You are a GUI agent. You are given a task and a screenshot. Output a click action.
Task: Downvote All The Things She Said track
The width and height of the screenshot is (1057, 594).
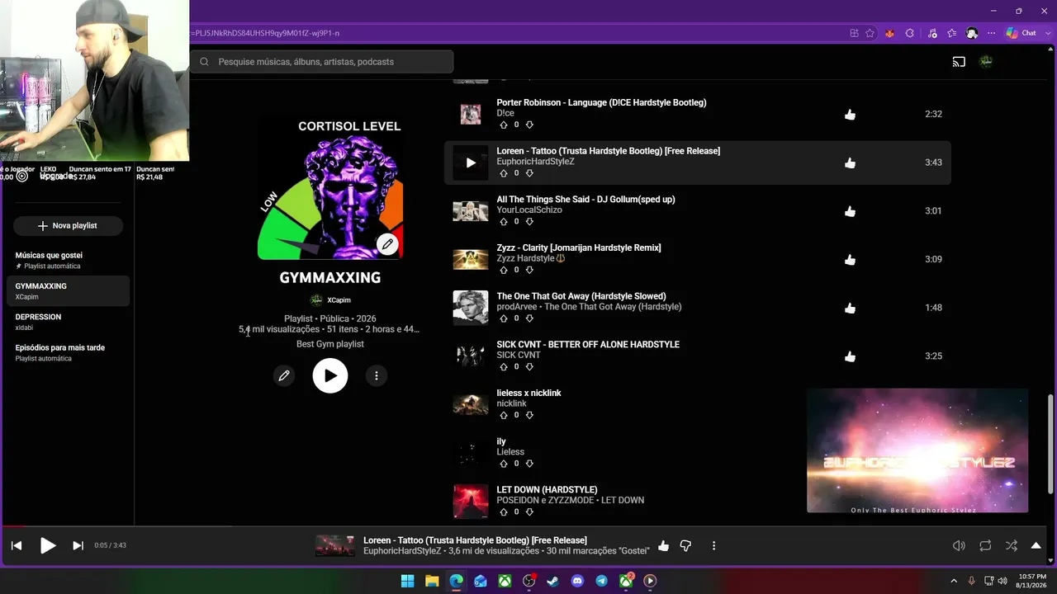tap(529, 222)
